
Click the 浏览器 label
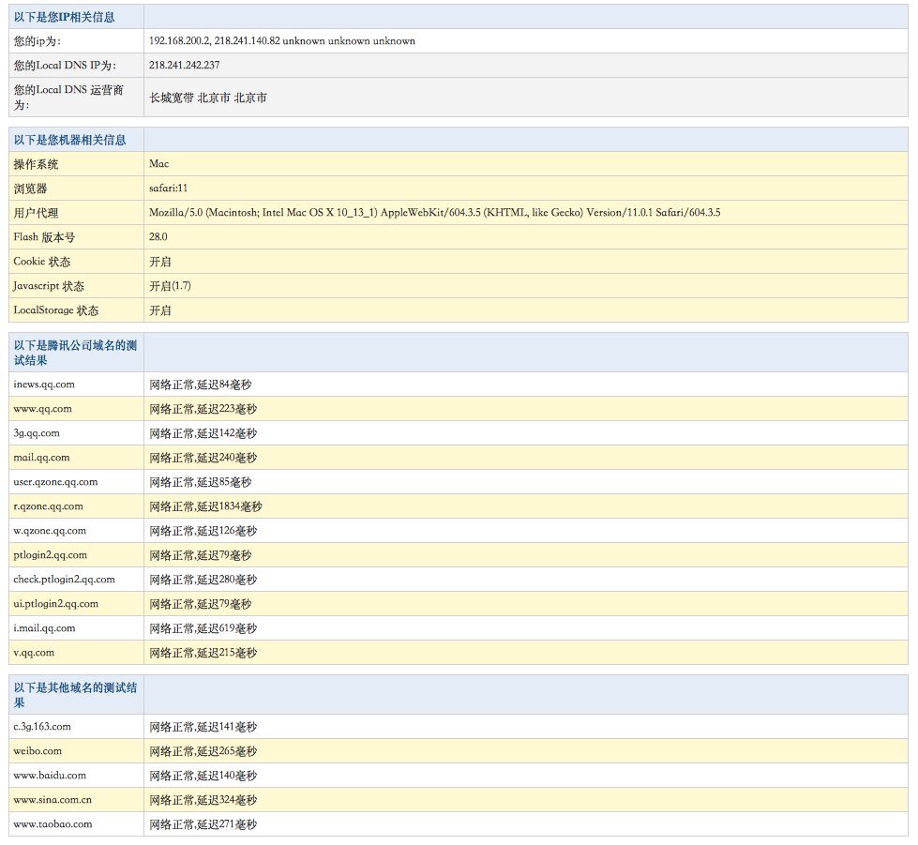[30, 189]
